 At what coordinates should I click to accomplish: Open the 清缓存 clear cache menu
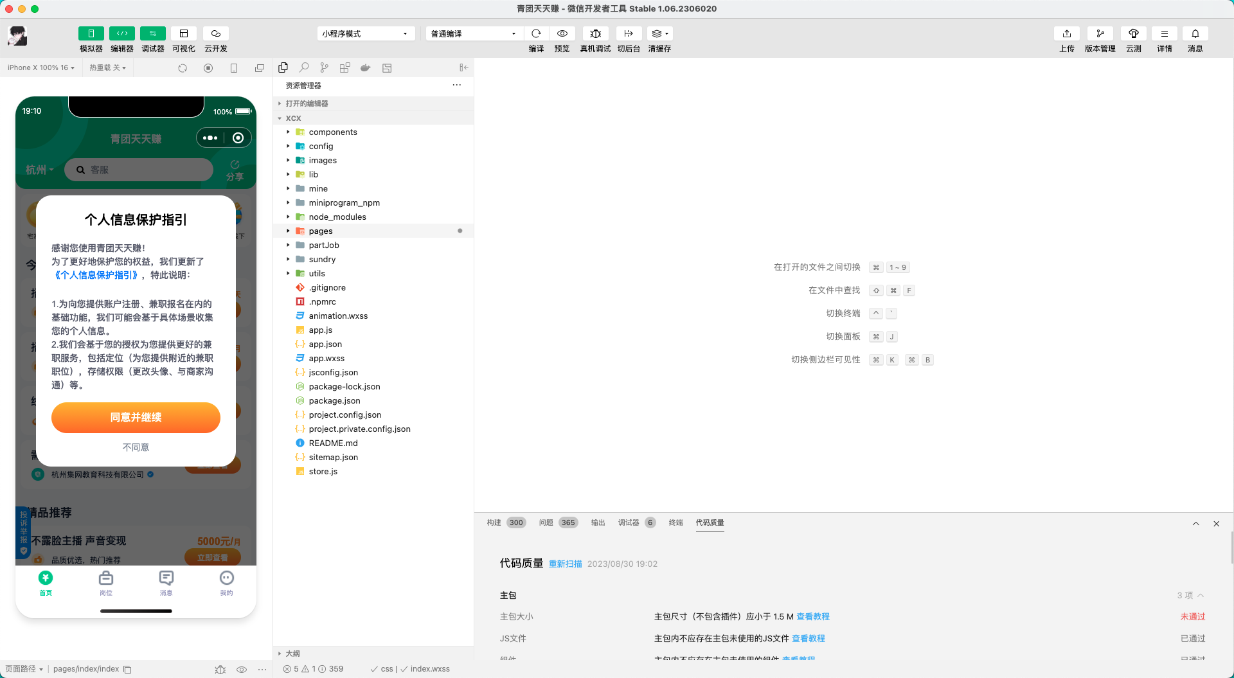click(x=660, y=33)
